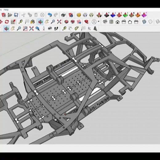Select the 3D Text tool

click(95, 29)
